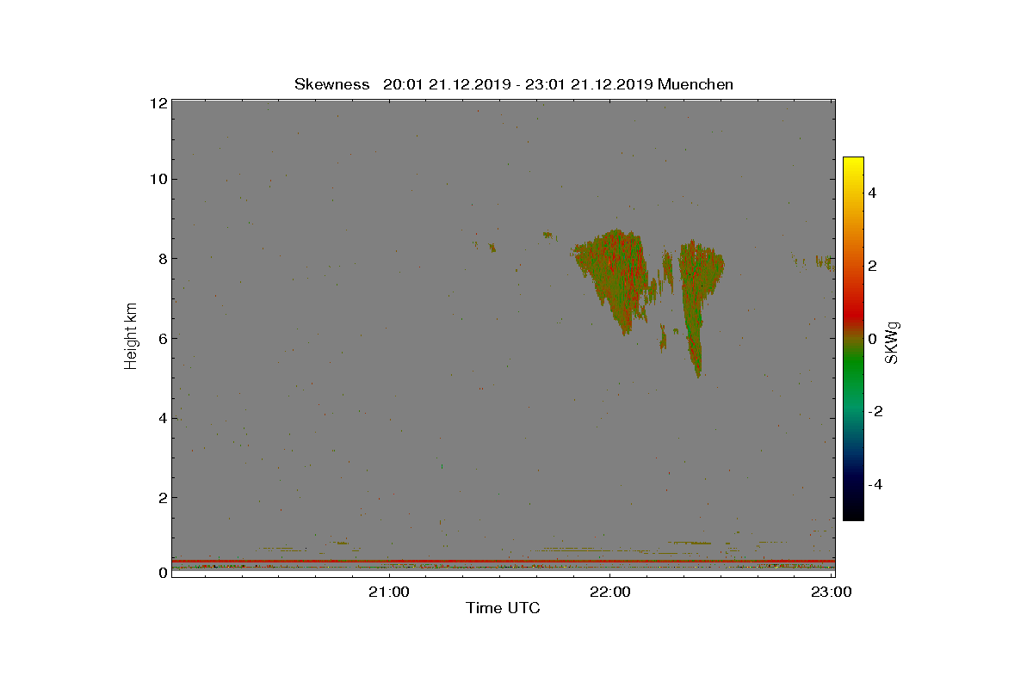Click the height axis tick label 4
Viewport: 1033px width, 688px height.
[x=162, y=418]
